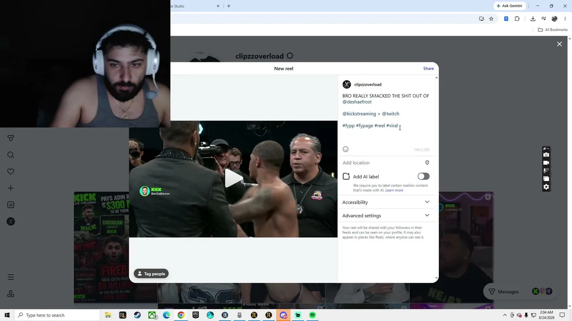The height and width of the screenshot is (321, 572).
Task: Click the taskbar clock showing 2:04 AM
Action: (546, 315)
